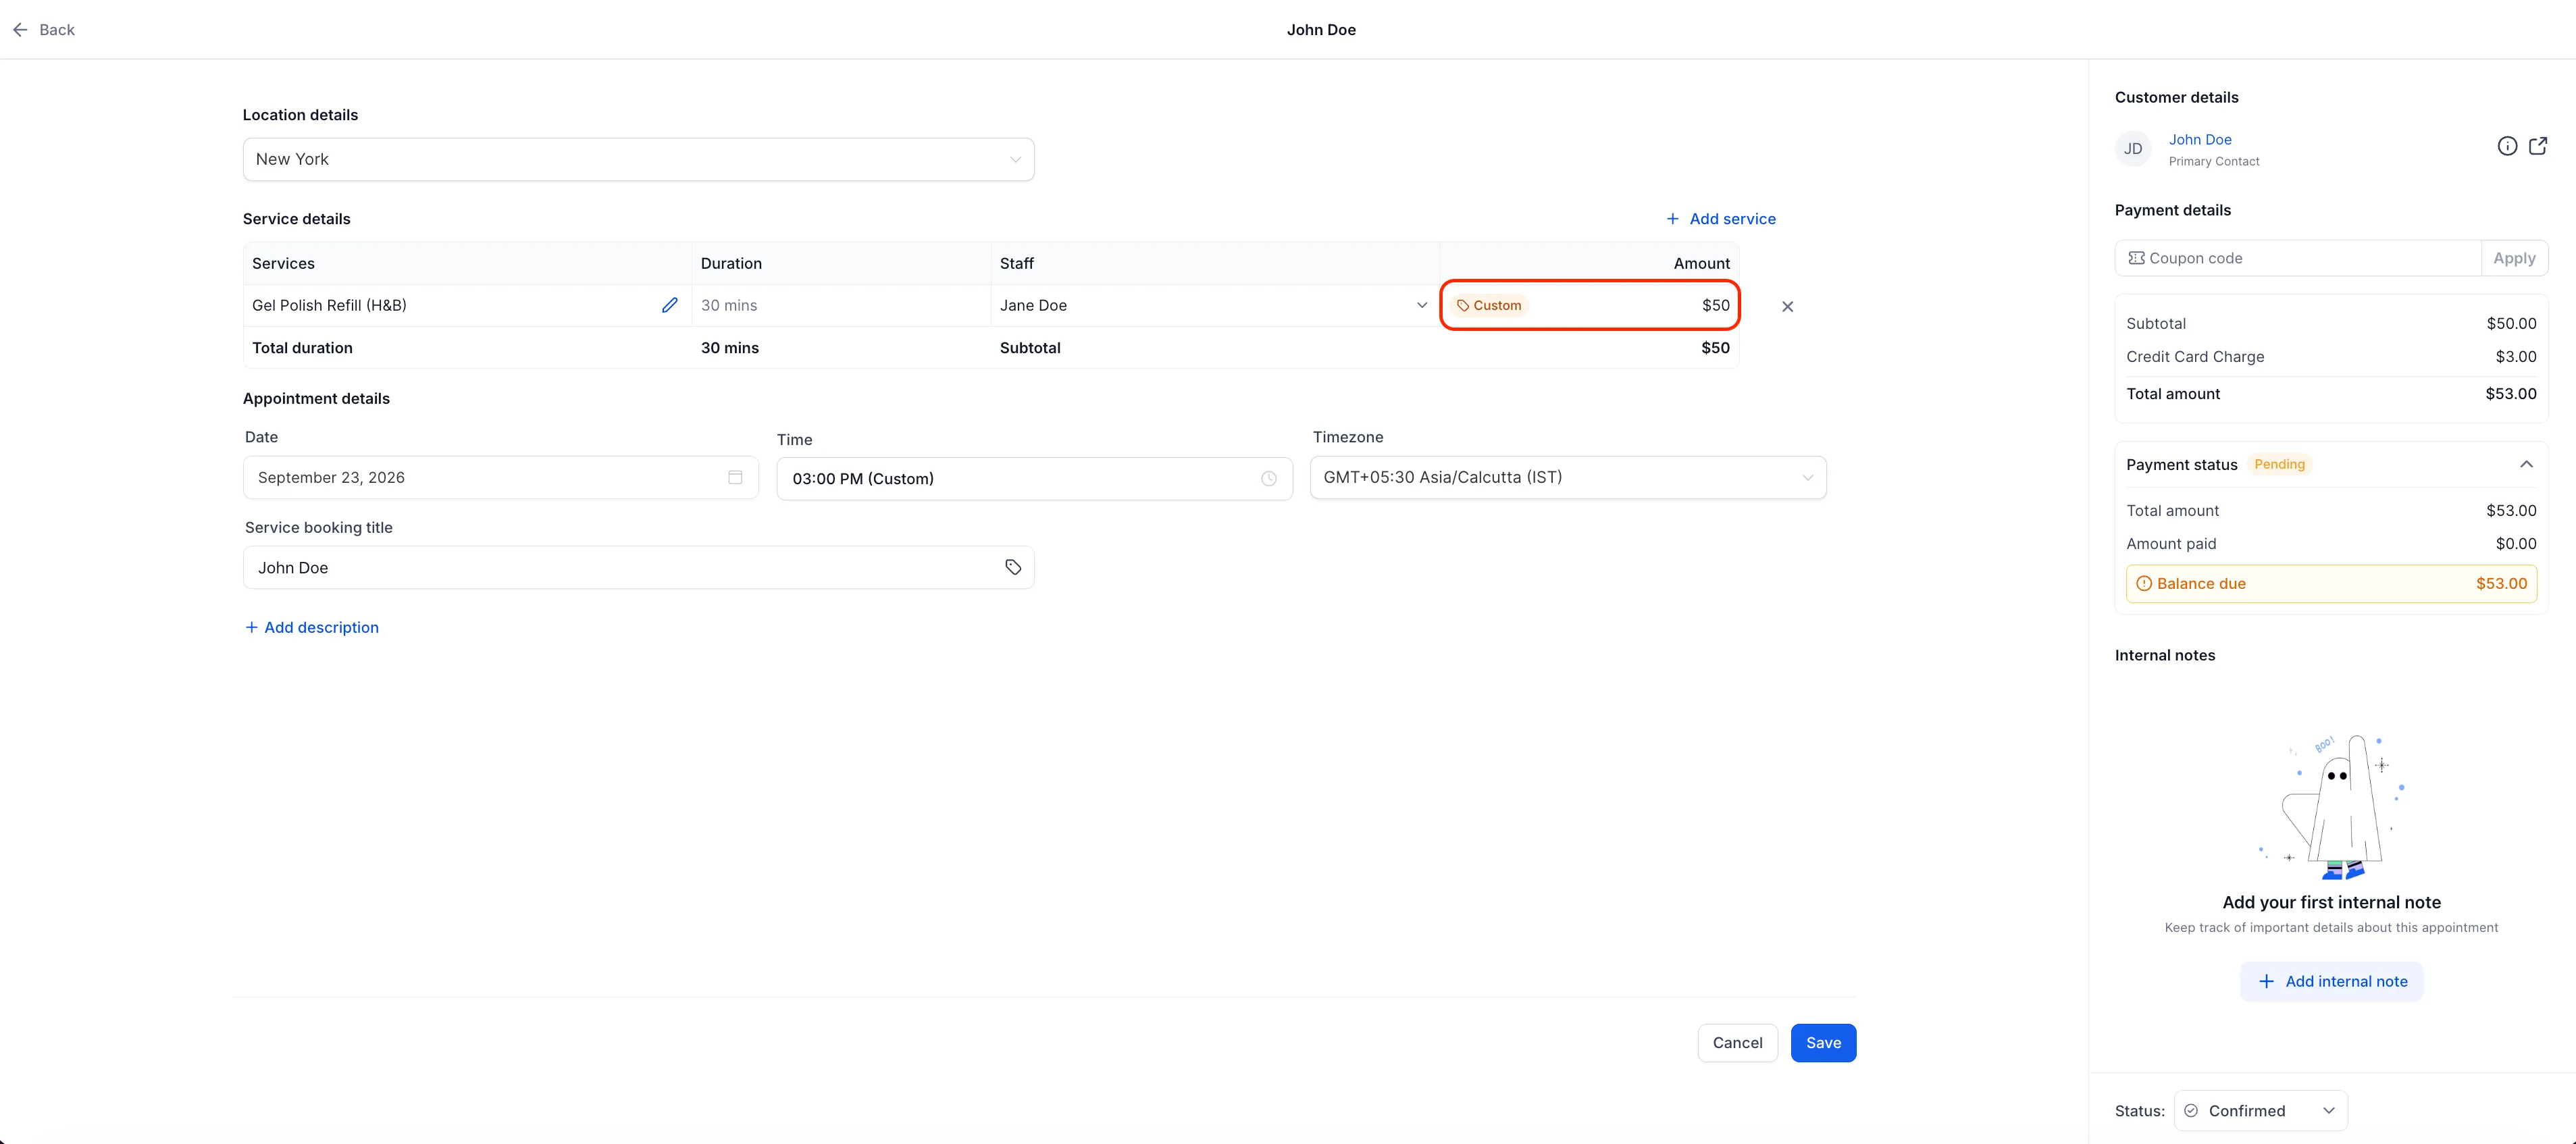The height and width of the screenshot is (1144, 2576).
Task: Click the Service booking title field
Action: [x=638, y=567]
